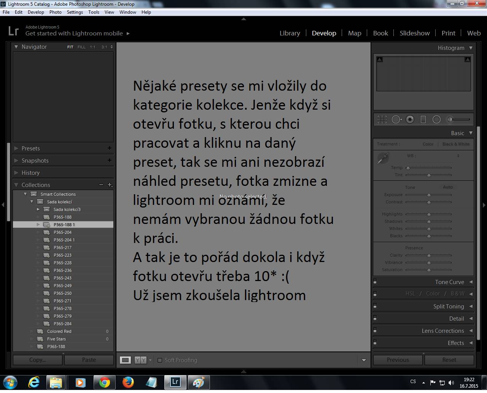Viewport: 487px width, 393px height.
Task: Set Treatment to Black & White
Action: coord(456,144)
